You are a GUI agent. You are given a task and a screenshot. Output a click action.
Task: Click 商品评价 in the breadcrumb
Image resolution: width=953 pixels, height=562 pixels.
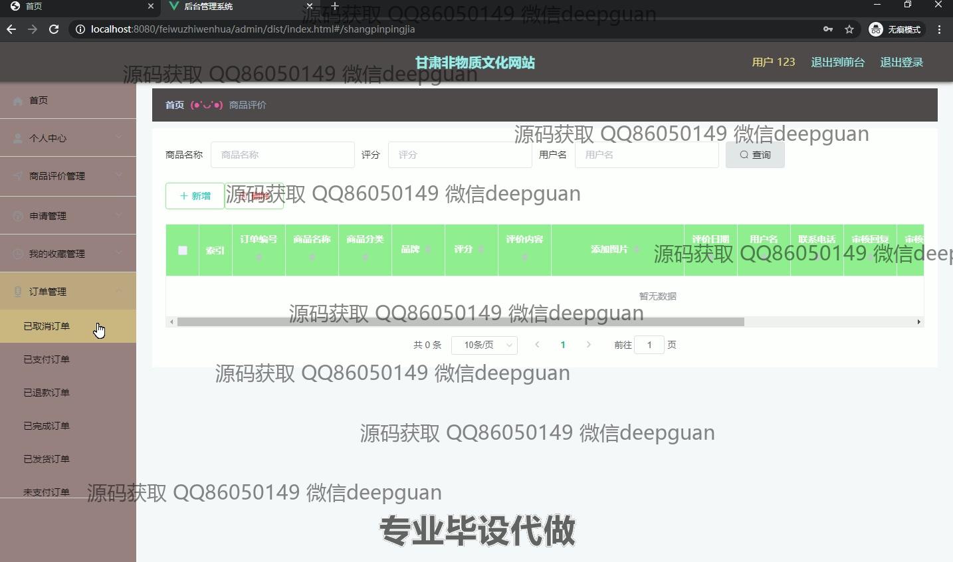[248, 105]
